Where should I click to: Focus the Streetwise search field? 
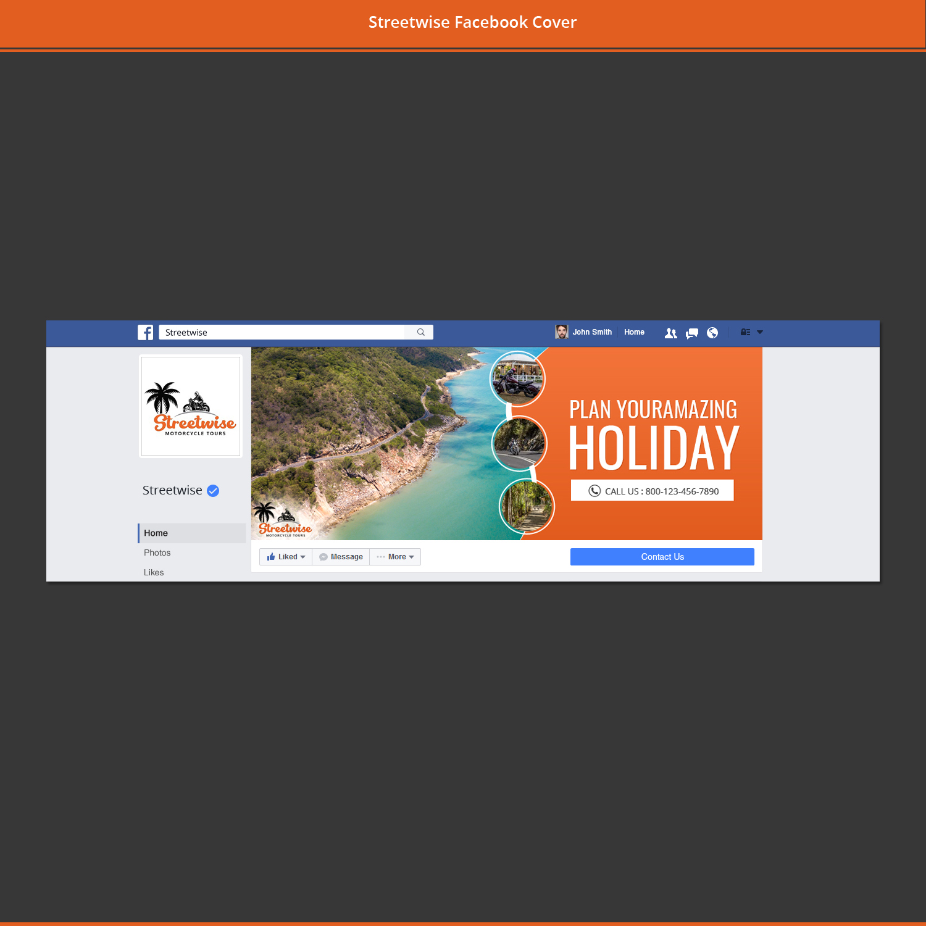[x=282, y=332]
